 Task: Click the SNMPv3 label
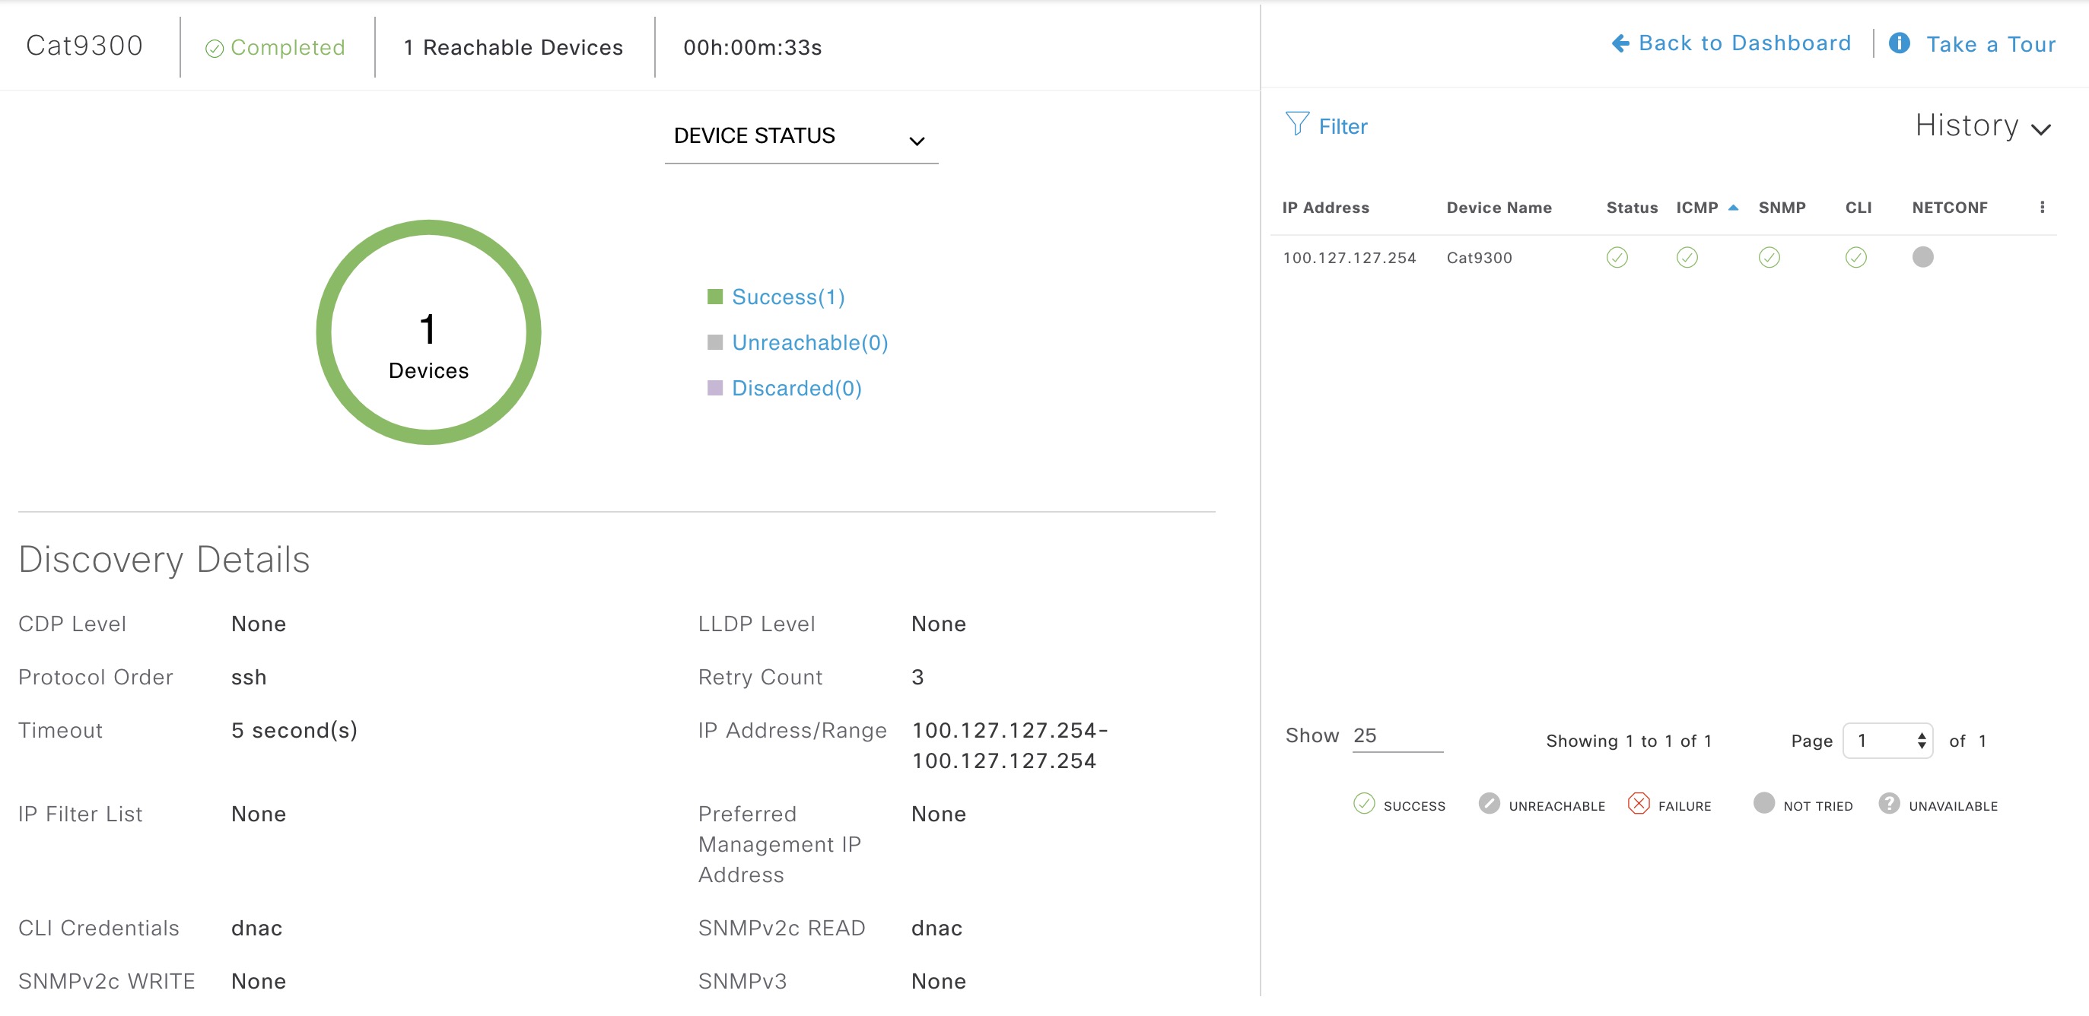coord(742,982)
